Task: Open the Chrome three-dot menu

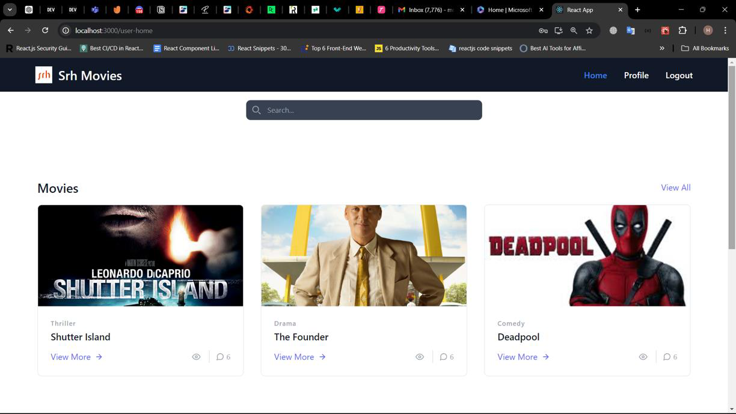Action: point(726,31)
